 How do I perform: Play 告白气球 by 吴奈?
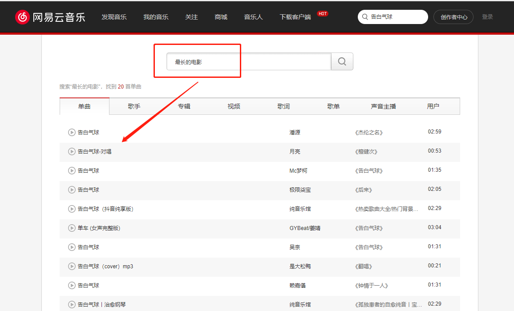coord(72,247)
